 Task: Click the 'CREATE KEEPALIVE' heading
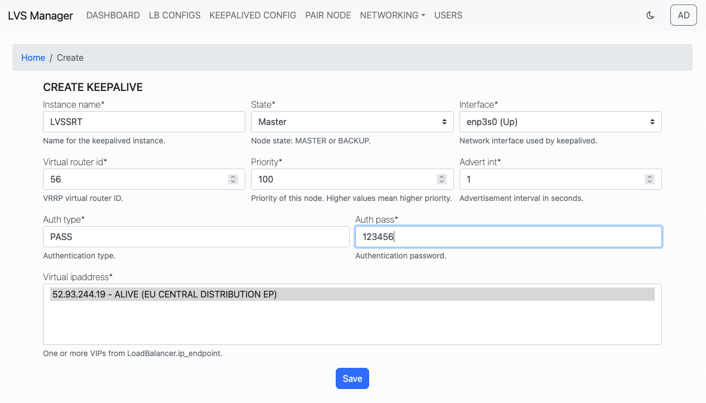(93, 87)
